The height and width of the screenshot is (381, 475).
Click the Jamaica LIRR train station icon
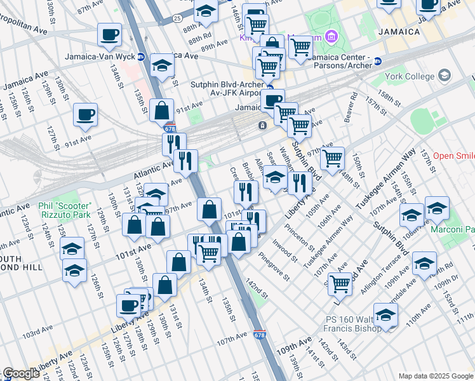[x=262, y=125]
